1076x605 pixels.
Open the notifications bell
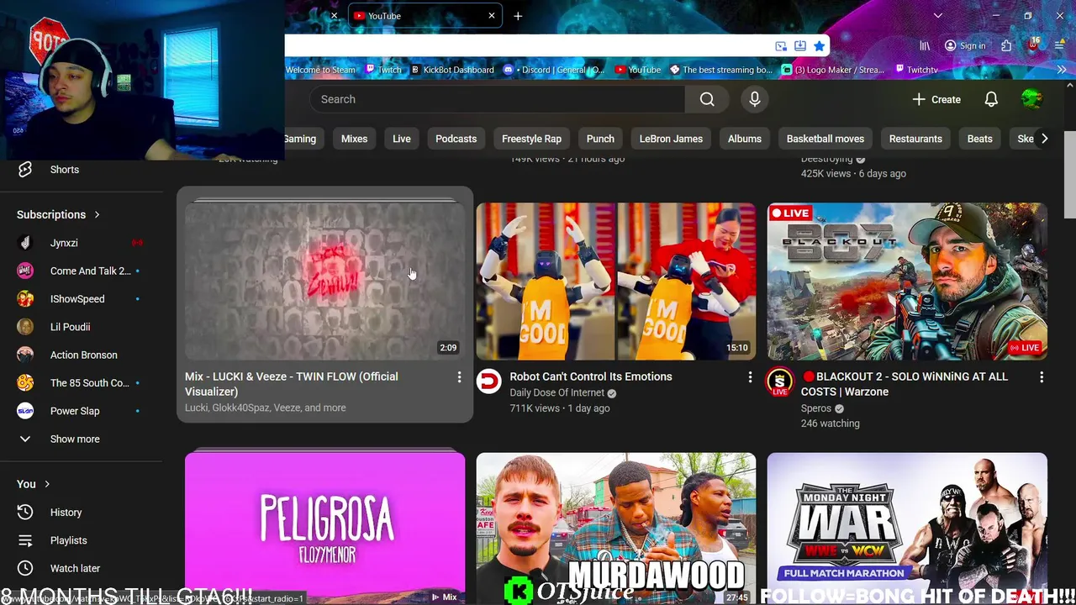991,99
